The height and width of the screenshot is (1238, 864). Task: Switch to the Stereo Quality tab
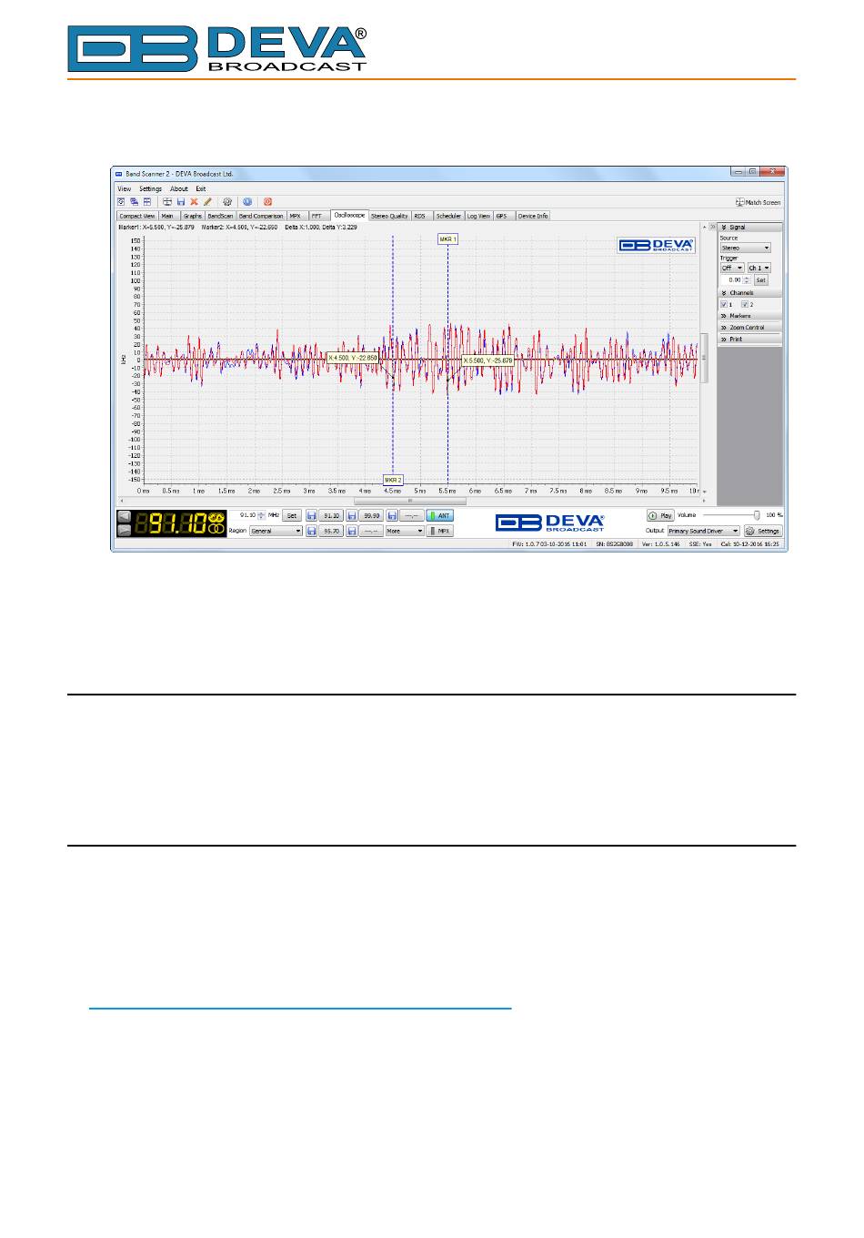coord(389,216)
